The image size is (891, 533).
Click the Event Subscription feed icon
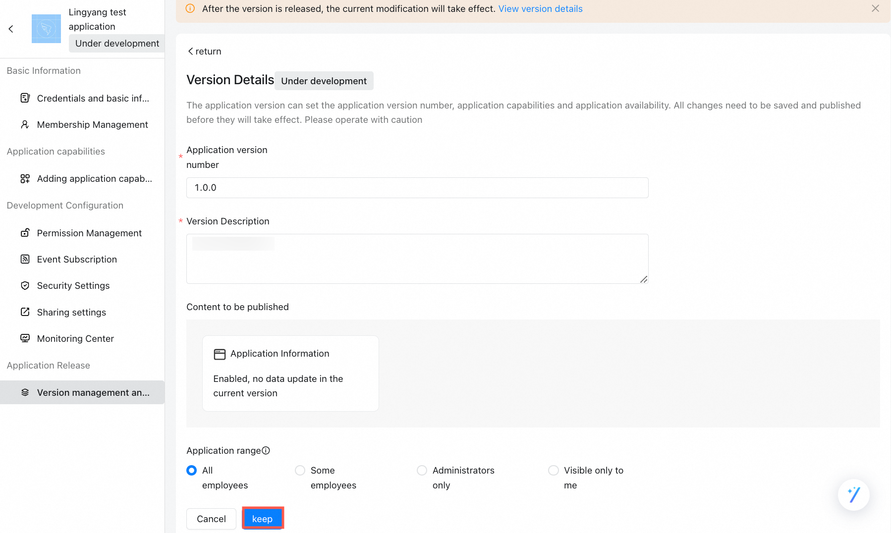click(x=25, y=259)
